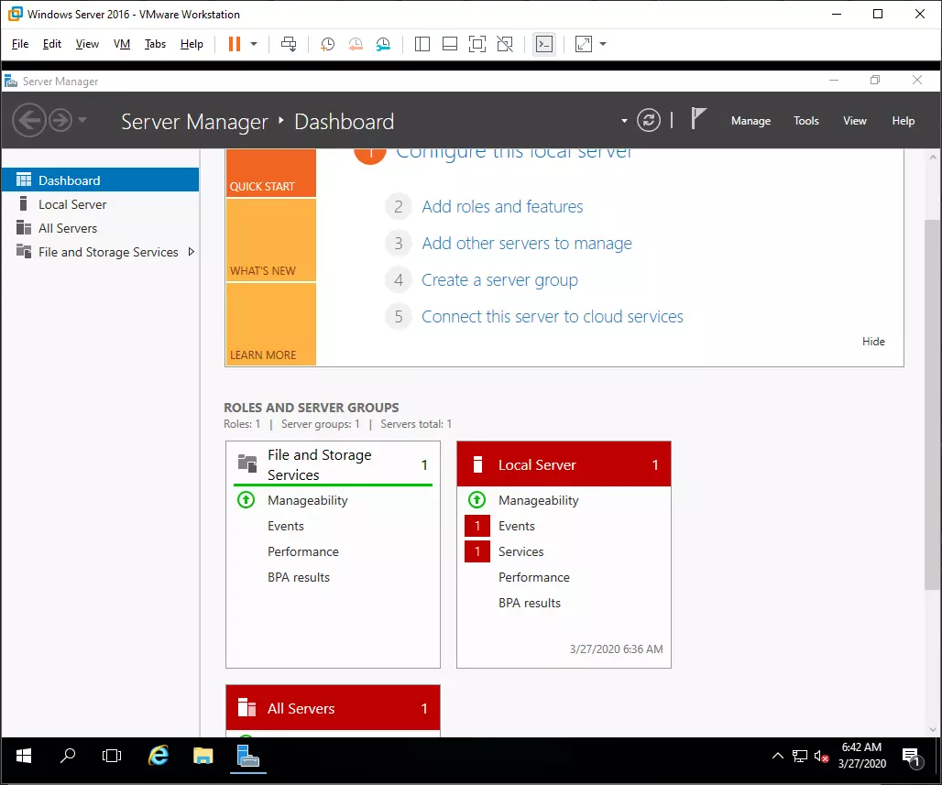The height and width of the screenshot is (785, 942).
Task: Open the VM menu
Action: click(122, 44)
